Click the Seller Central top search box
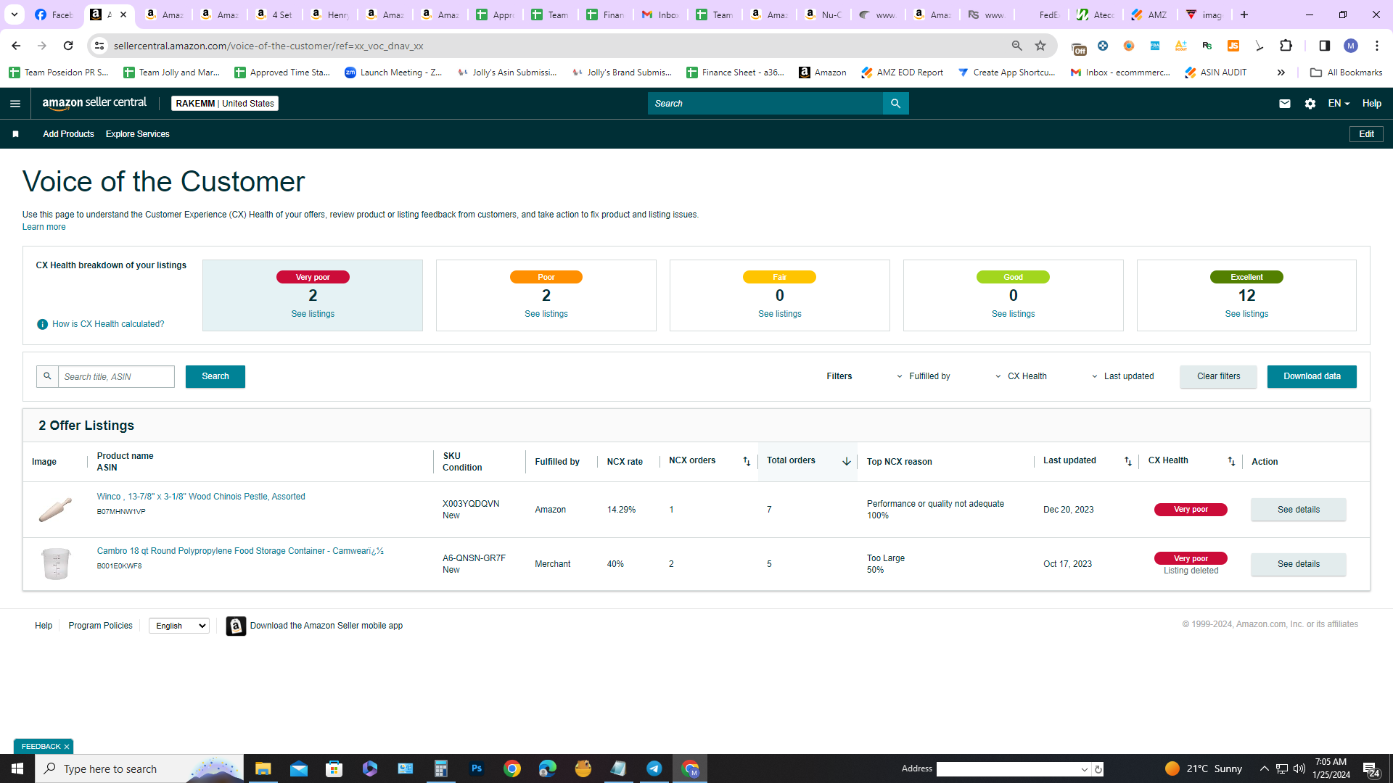Image resolution: width=1393 pixels, height=783 pixels. 765,104
